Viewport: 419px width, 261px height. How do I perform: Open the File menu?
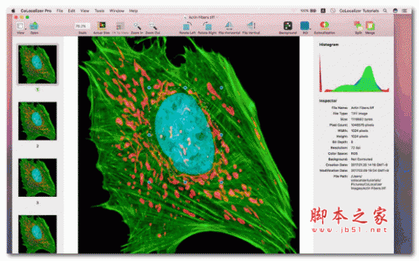click(x=59, y=10)
